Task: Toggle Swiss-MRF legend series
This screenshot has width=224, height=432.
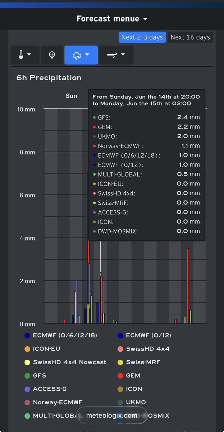Action: pyautogui.click(x=139, y=362)
